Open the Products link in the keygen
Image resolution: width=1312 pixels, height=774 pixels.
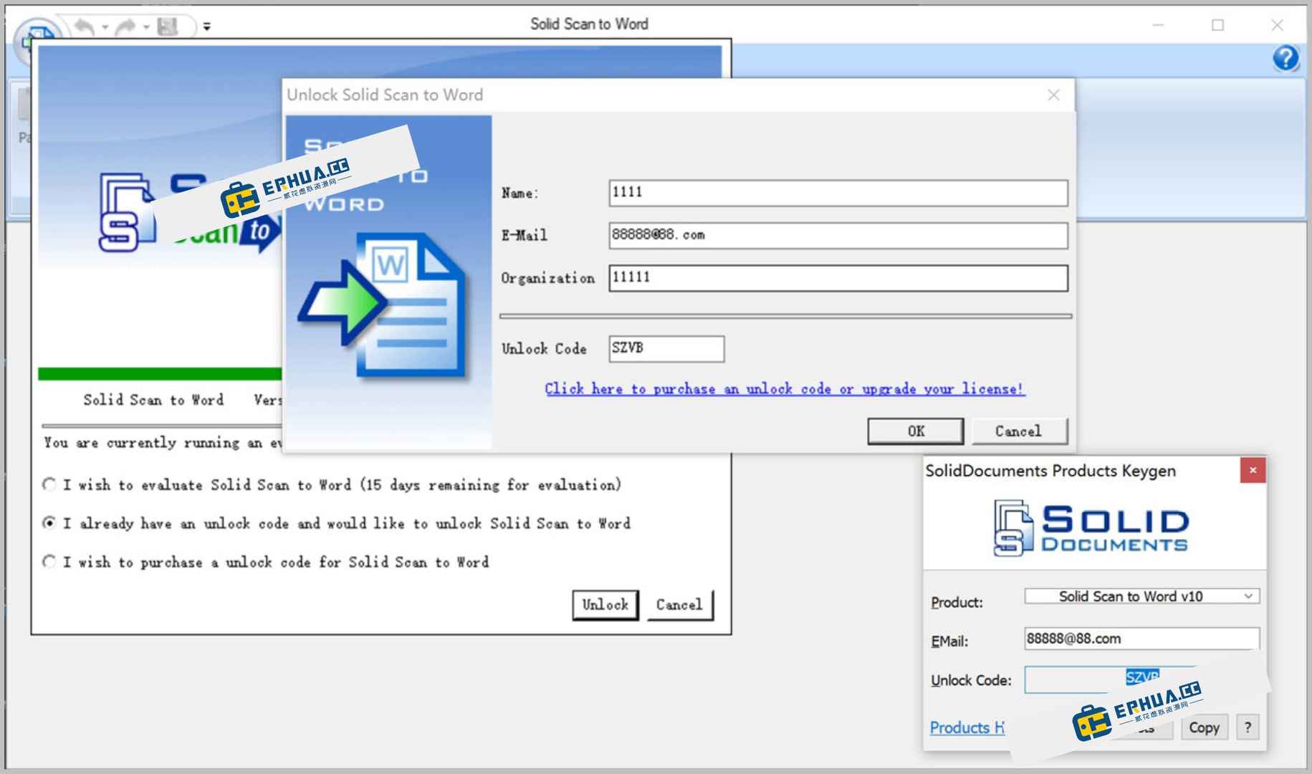[x=967, y=728]
